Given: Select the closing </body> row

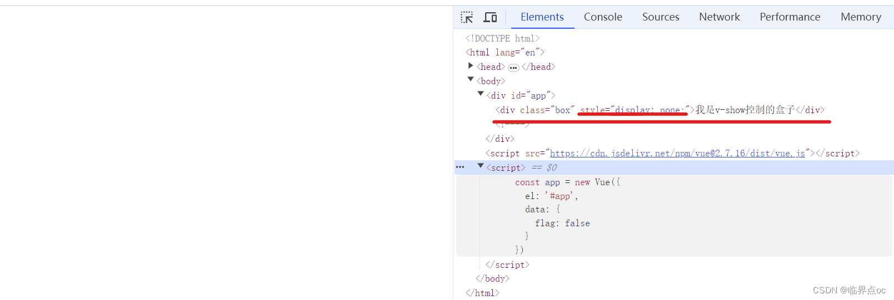Looking at the screenshot, I should [x=492, y=278].
